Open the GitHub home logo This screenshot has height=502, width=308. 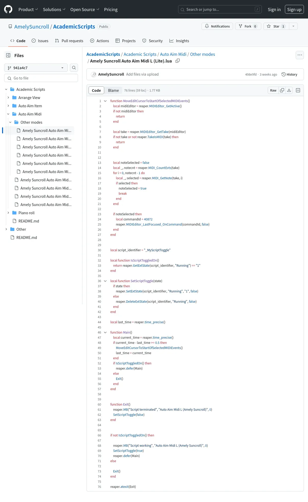pyautogui.click(x=8, y=10)
